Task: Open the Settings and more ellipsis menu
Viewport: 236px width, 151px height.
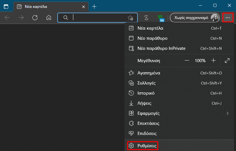Action: pyautogui.click(x=228, y=18)
